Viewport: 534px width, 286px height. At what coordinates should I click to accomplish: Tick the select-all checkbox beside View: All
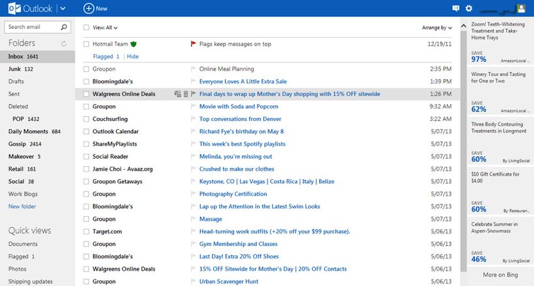pyautogui.click(x=86, y=28)
